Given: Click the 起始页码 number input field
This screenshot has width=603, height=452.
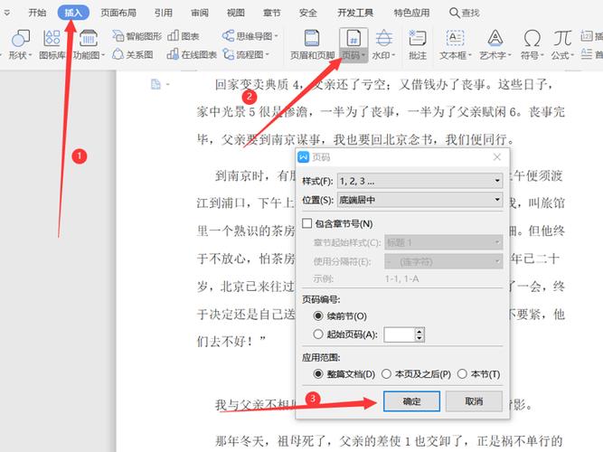Looking at the screenshot, I should click(400, 334).
